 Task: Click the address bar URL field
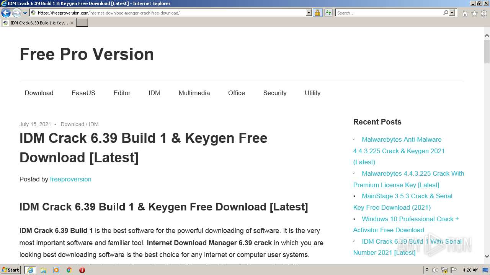point(171,13)
